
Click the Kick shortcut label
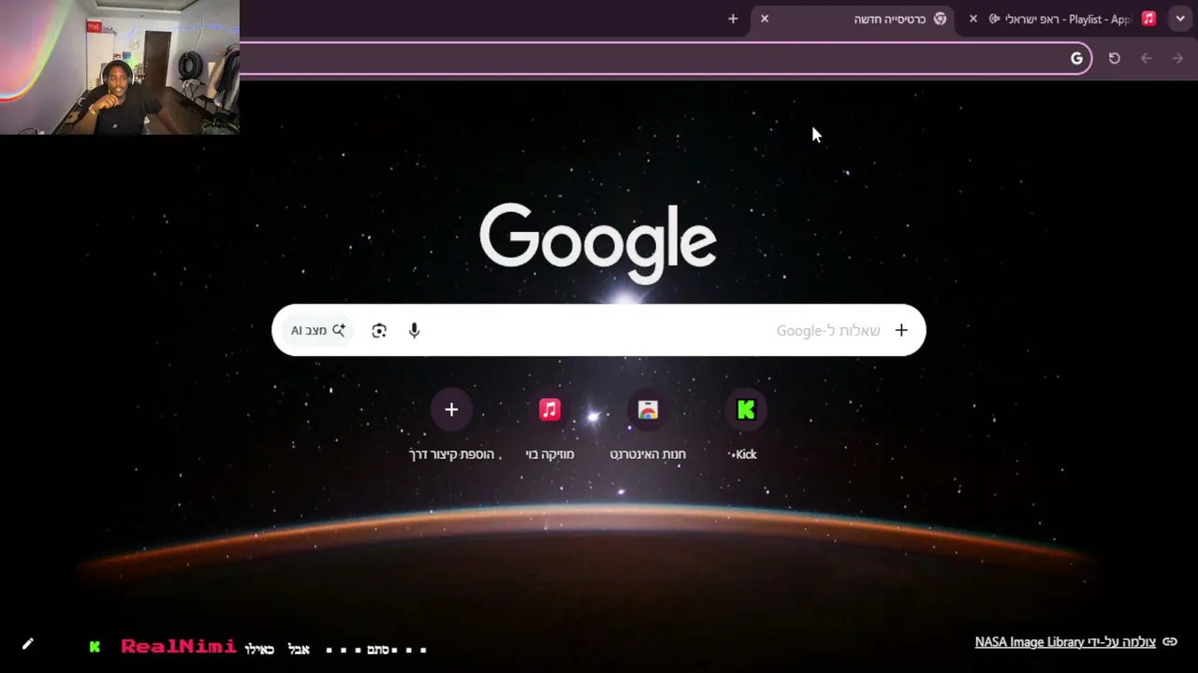coord(745,454)
